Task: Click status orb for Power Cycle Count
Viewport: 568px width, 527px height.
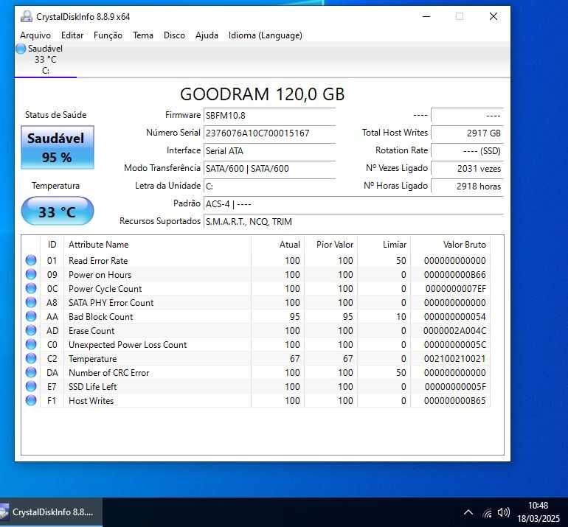Action: [x=31, y=288]
